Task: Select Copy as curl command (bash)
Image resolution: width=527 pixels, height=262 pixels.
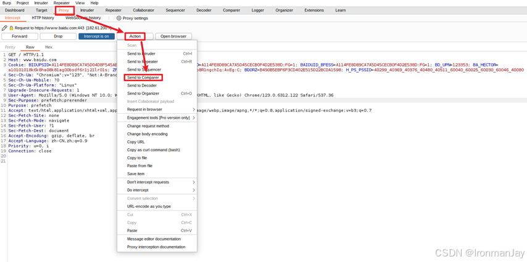Action: point(157,150)
